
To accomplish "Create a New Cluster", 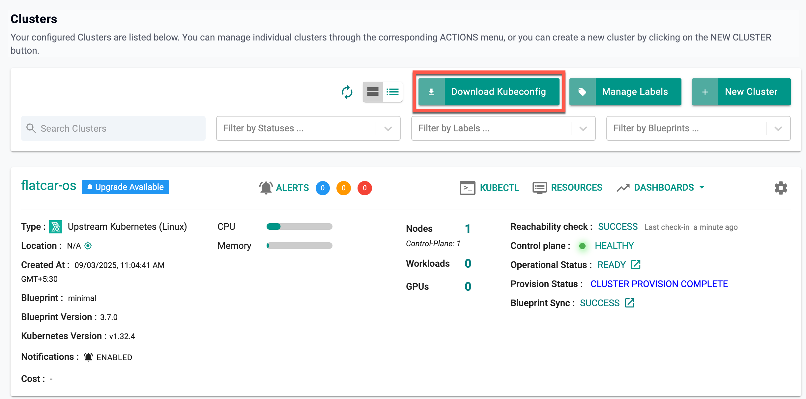I will pyautogui.click(x=741, y=92).
